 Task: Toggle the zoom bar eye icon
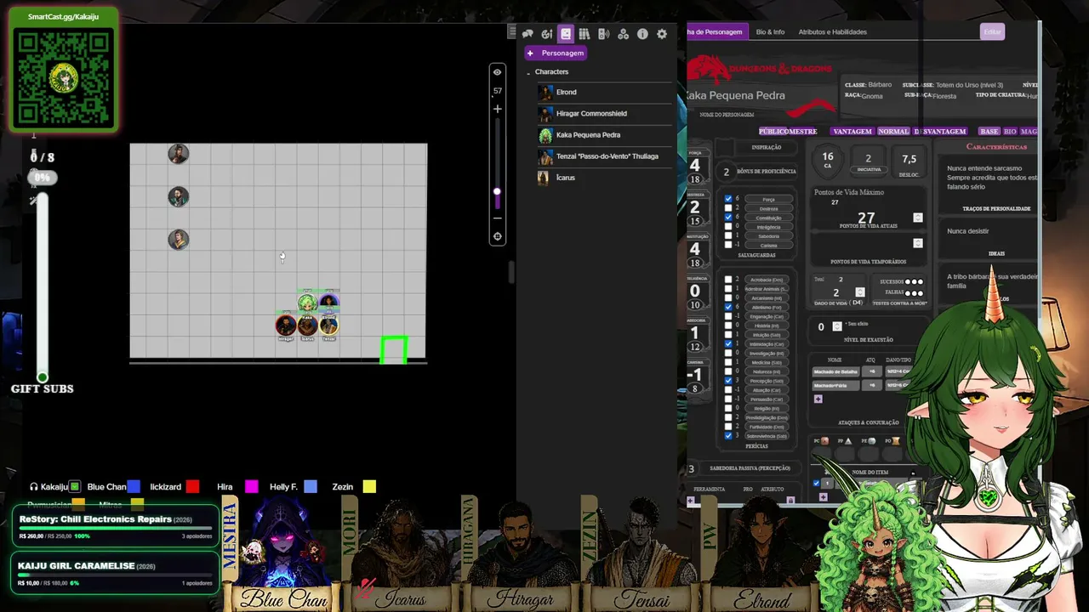click(498, 72)
